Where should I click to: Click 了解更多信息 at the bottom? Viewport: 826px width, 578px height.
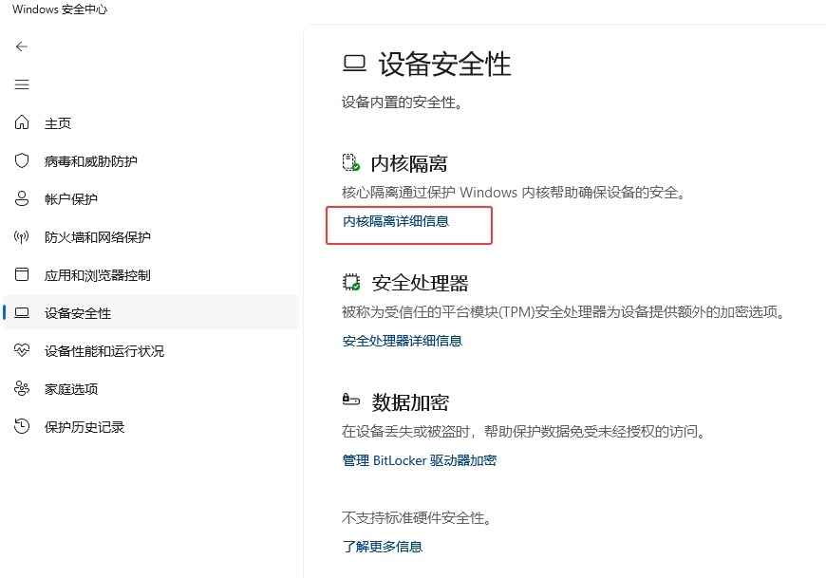382,546
